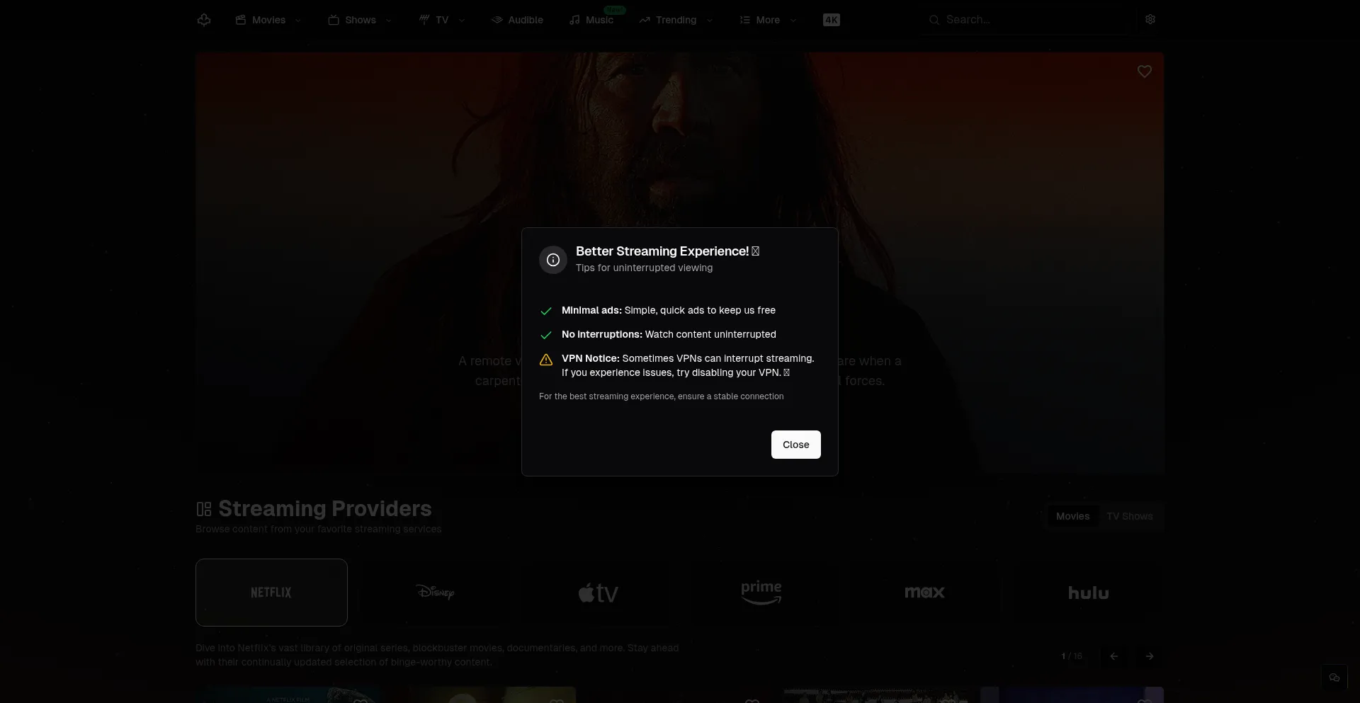Enable the Movies filter for streaming providers
Viewport: 1360px width, 703px height.
[1072, 515]
